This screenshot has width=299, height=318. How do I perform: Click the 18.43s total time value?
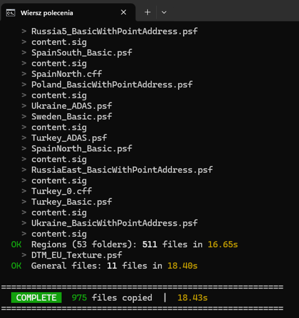pyautogui.click(x=193, y=298)
